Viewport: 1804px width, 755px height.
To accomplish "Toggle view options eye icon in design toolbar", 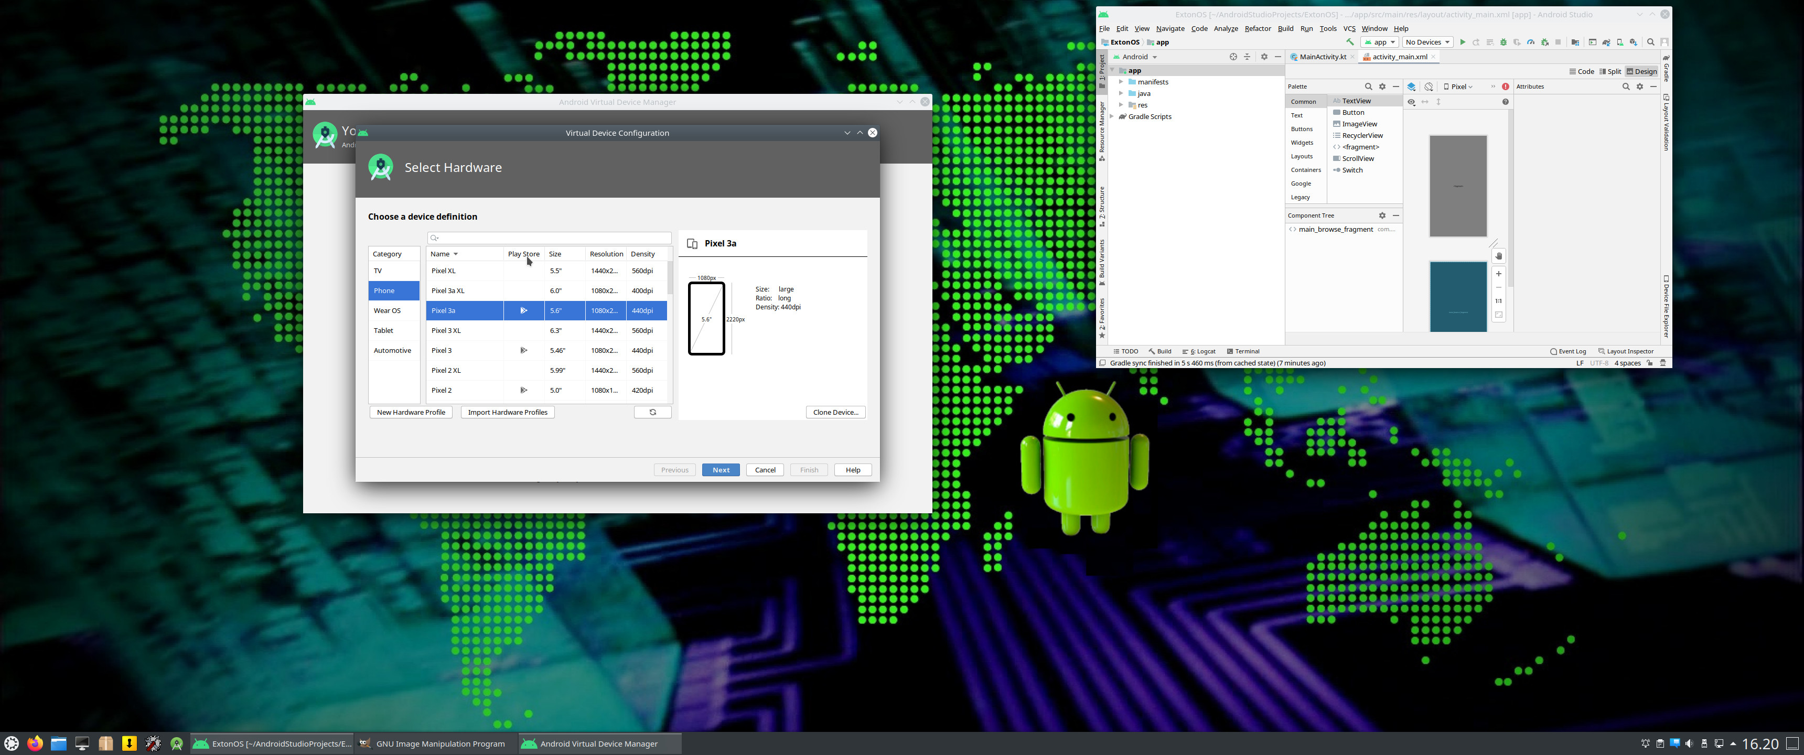I will coord(1412,102).
